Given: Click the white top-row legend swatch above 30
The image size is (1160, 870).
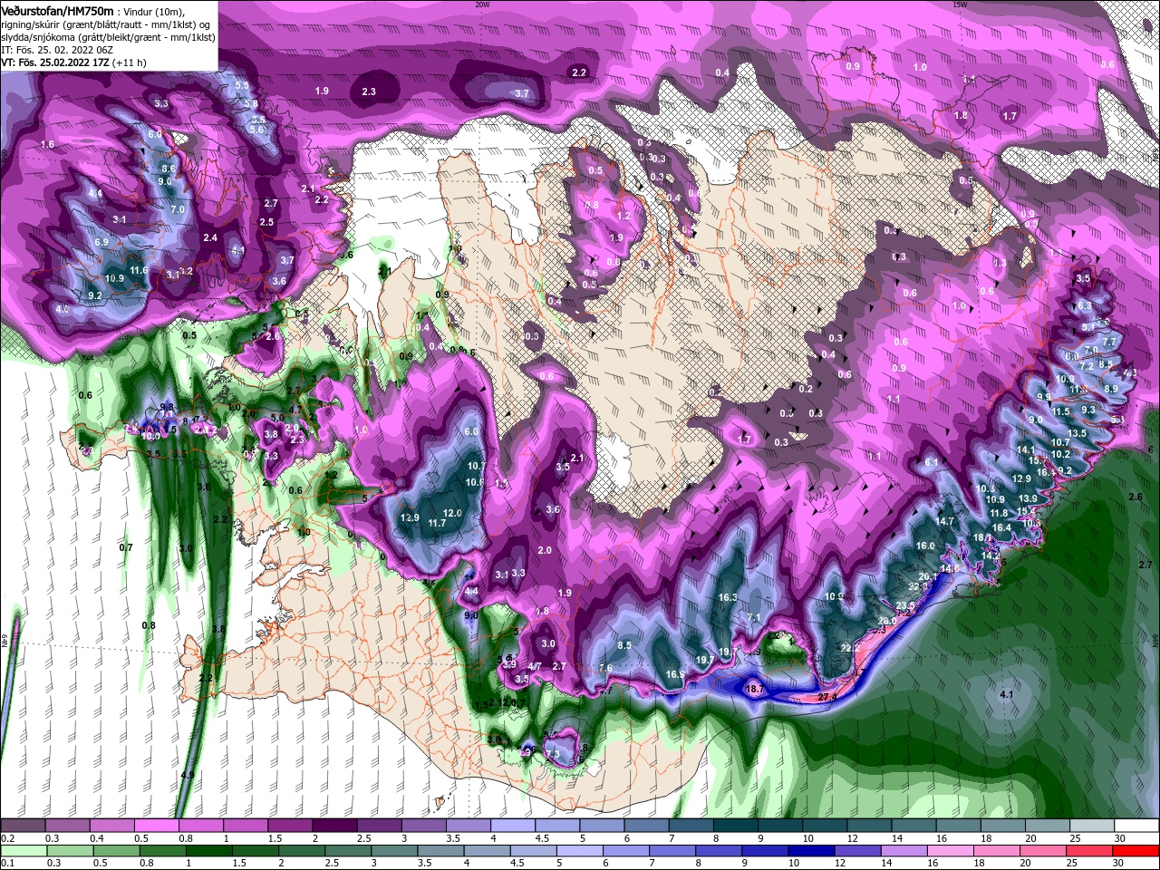Looking at the screenshot, I should click(x=1136, y=825).
